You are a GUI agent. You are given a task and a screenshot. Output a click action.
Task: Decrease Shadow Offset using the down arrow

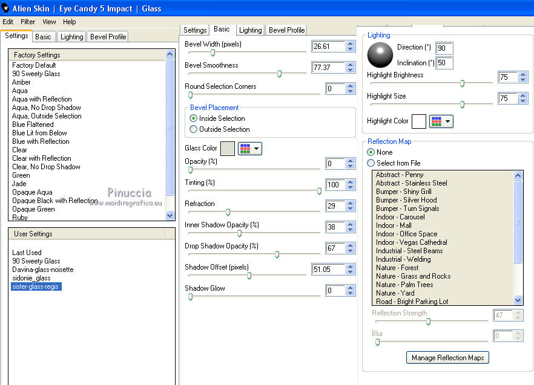point(350,272)
